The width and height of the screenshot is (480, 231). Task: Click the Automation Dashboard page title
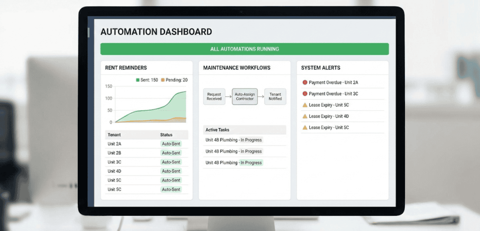(x=156, y=32)
